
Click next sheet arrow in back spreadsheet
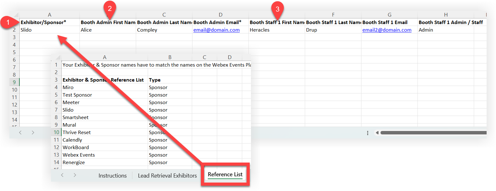[33, 133]
